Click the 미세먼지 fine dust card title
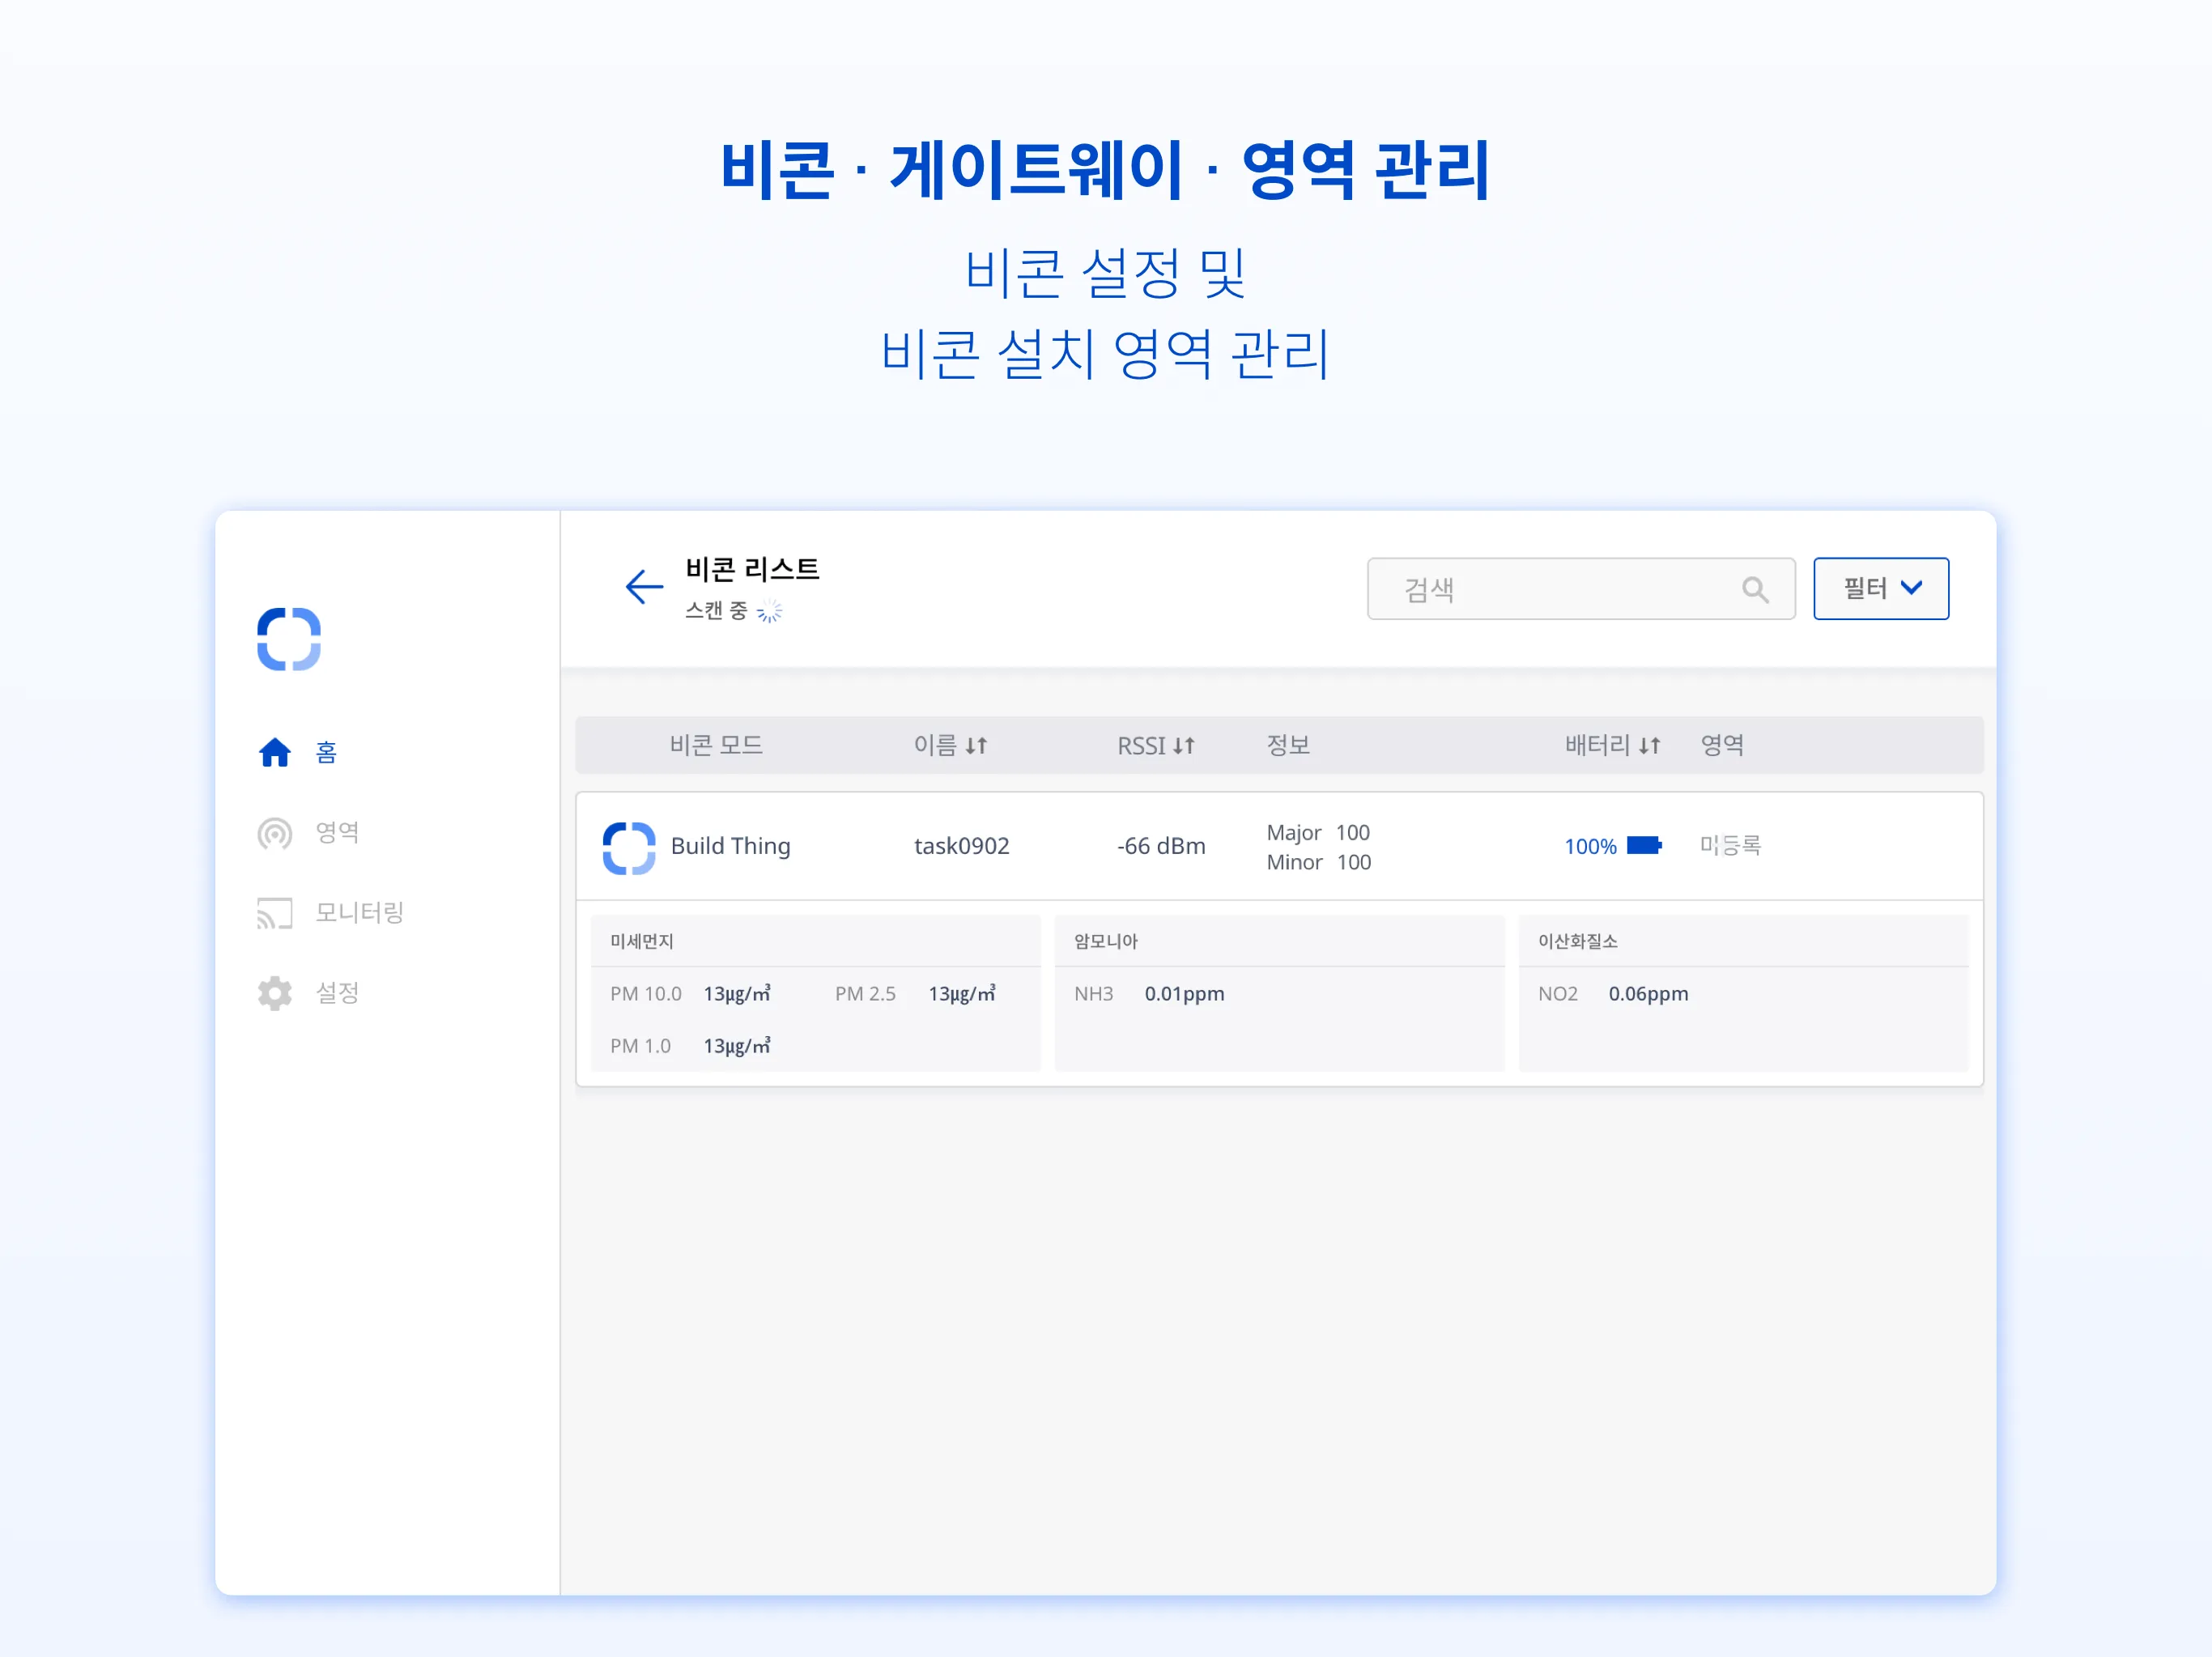 pyautogui.click(x=642, y=941)
